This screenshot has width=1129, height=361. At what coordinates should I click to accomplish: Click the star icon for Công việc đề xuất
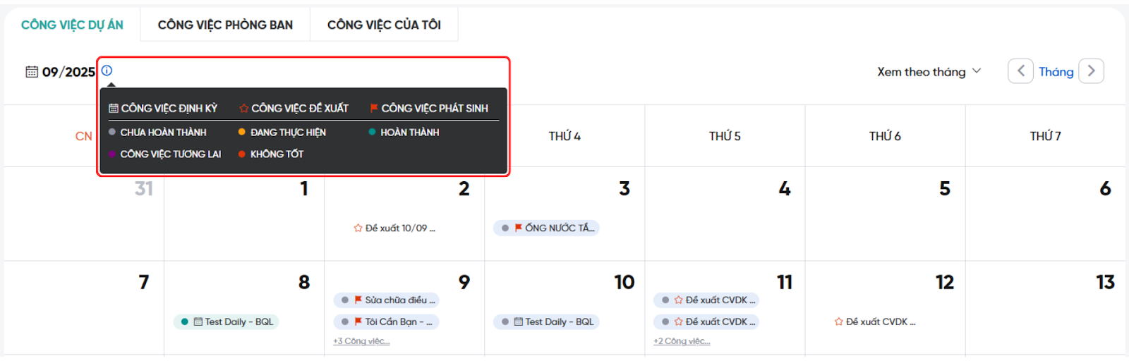point(243,109)
